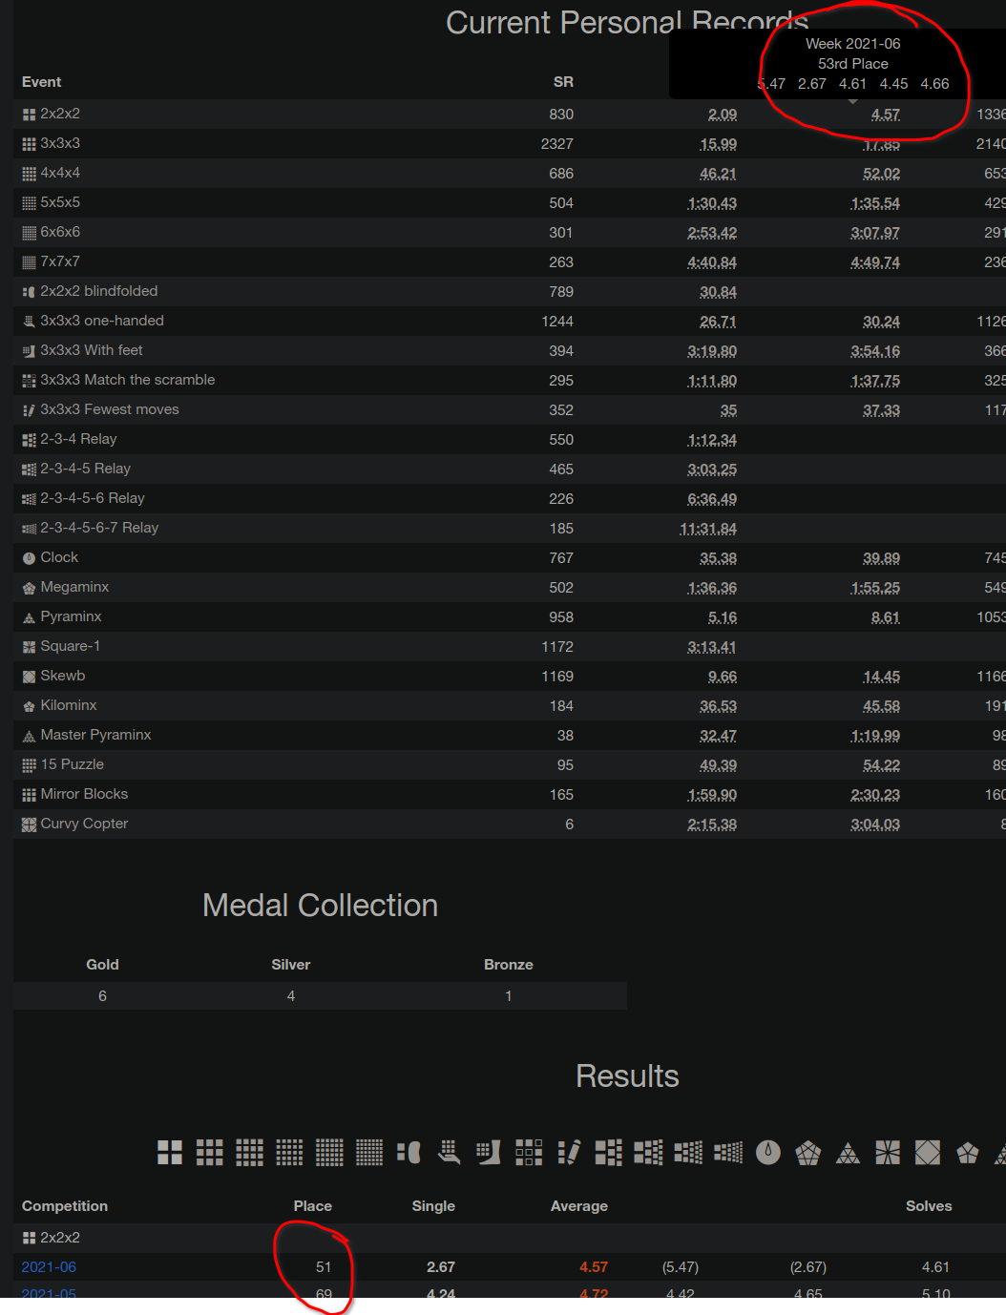Open the 2021-06 competition link
This screenshot has width=1006, height=1315.
(49, 1267)
